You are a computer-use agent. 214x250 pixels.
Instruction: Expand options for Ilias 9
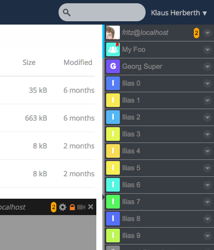click(207, 236)
